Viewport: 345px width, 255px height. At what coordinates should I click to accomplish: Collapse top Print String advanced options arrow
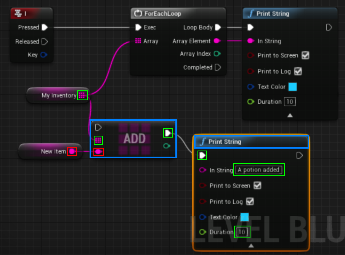point(290,115)
